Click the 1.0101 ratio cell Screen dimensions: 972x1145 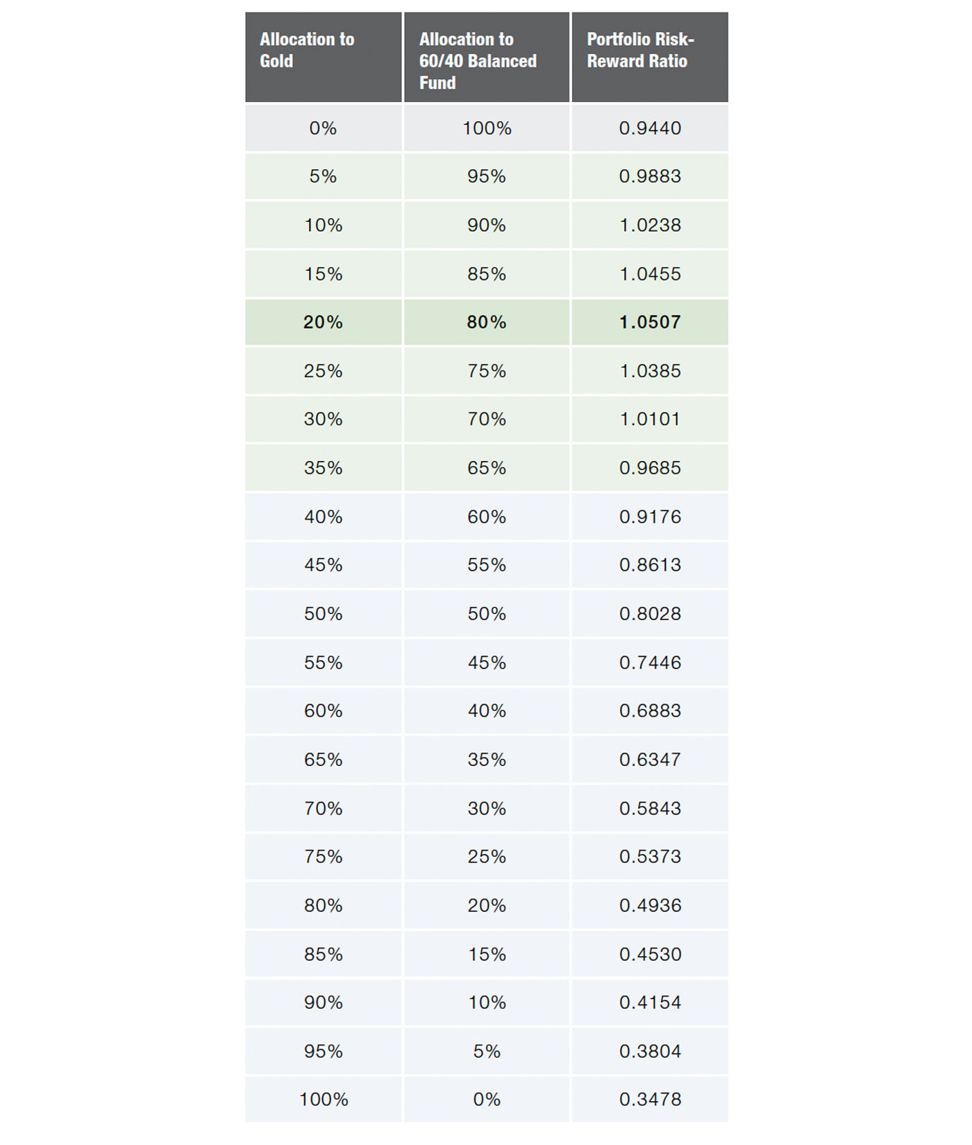coord(650,419)
